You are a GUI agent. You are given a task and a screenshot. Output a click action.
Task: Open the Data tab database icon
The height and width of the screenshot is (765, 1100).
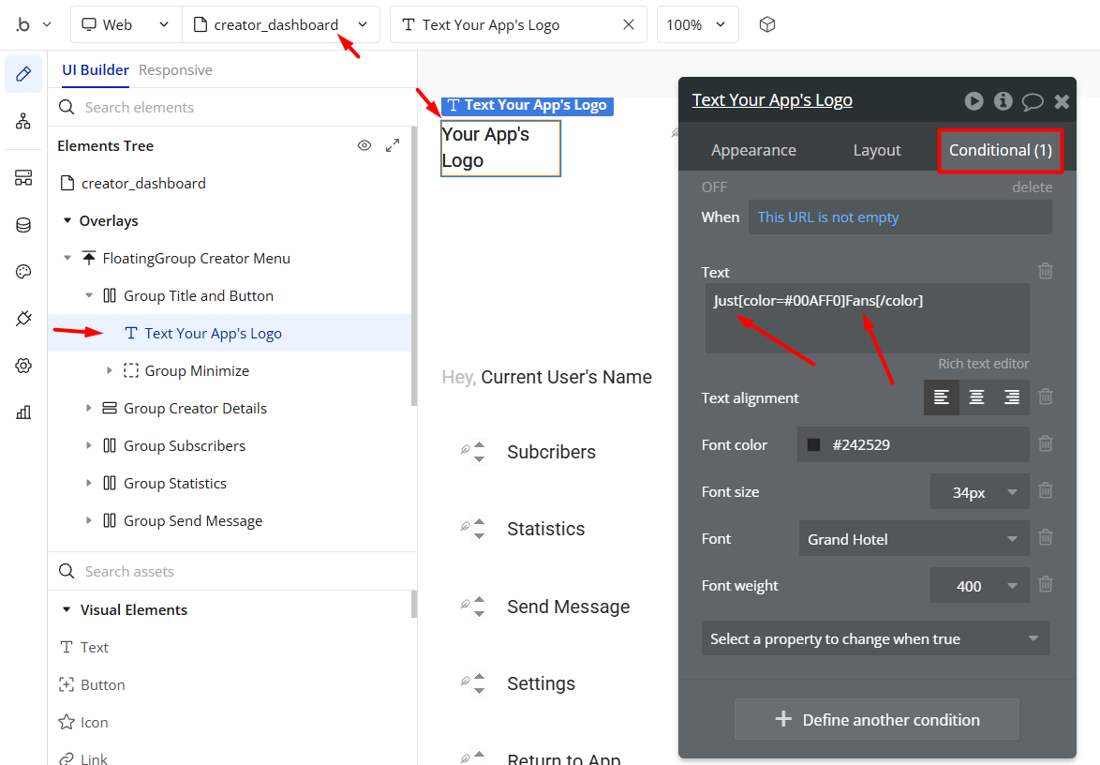tap(23, 225)
